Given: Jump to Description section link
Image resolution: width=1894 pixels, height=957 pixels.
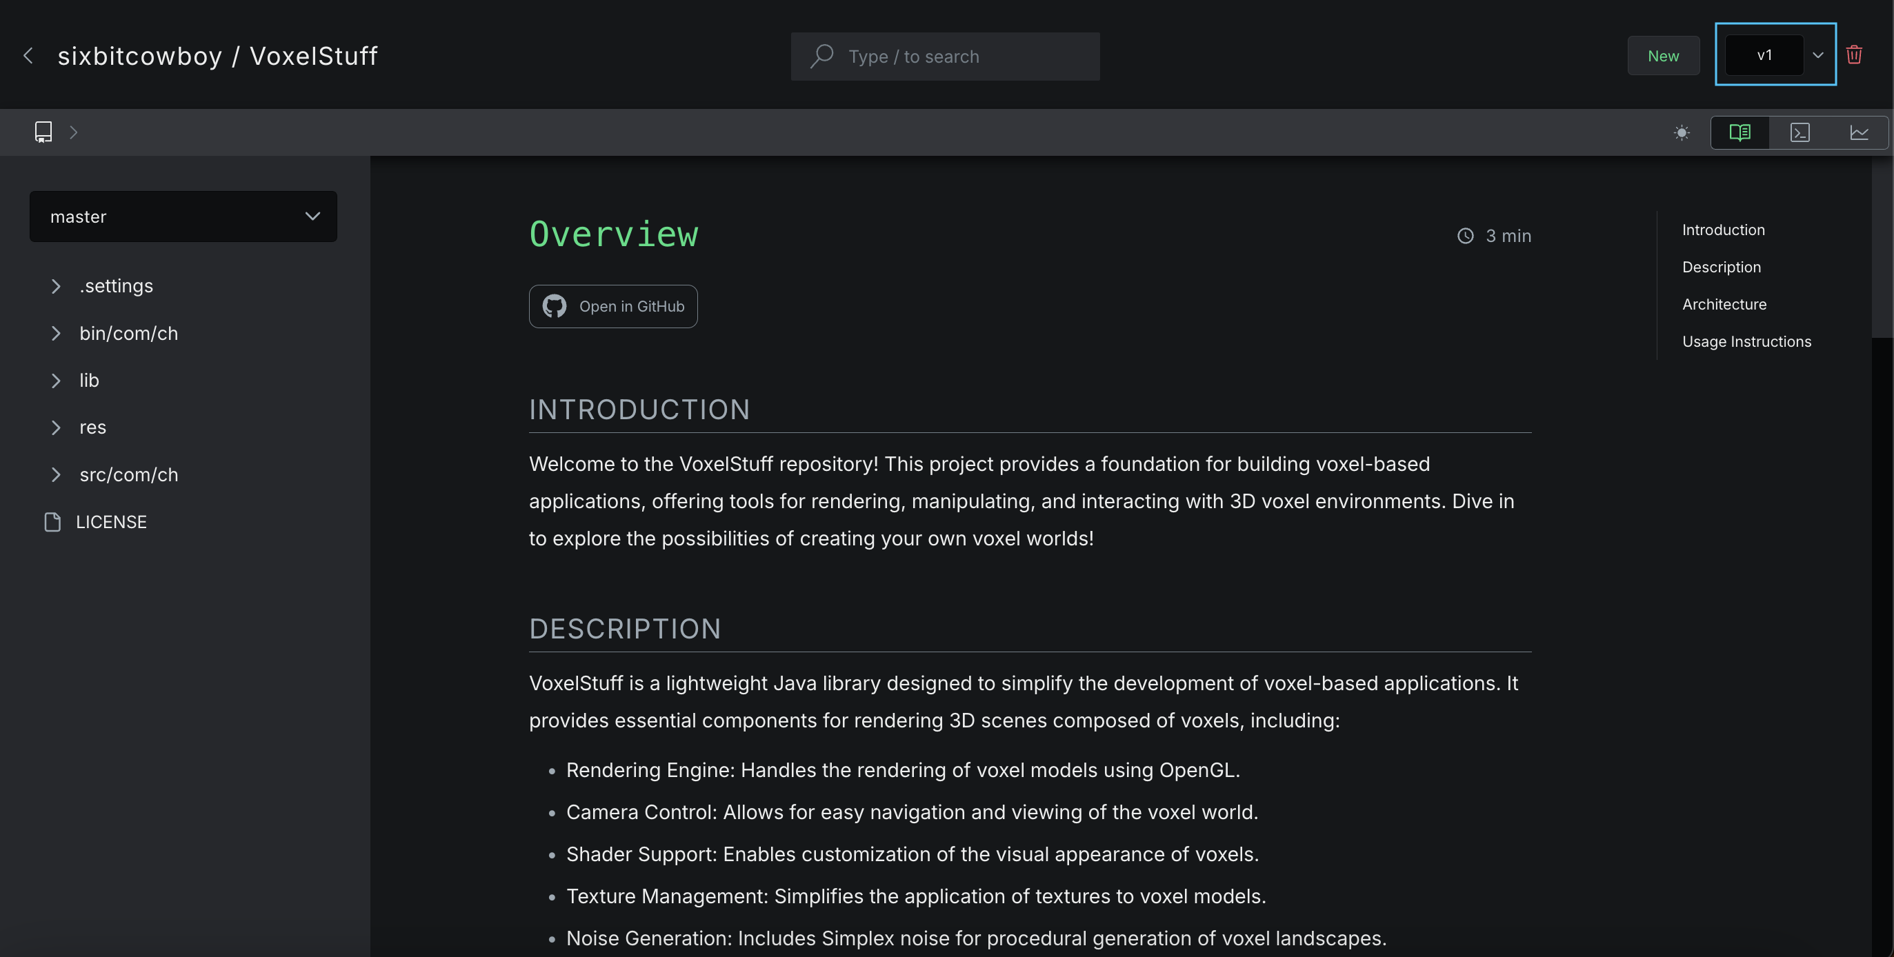Looking at the screenshot, I should click(x=1721, y=268).
